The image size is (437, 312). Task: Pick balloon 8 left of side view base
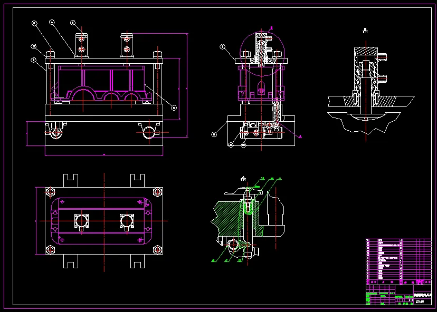point(214,134)
